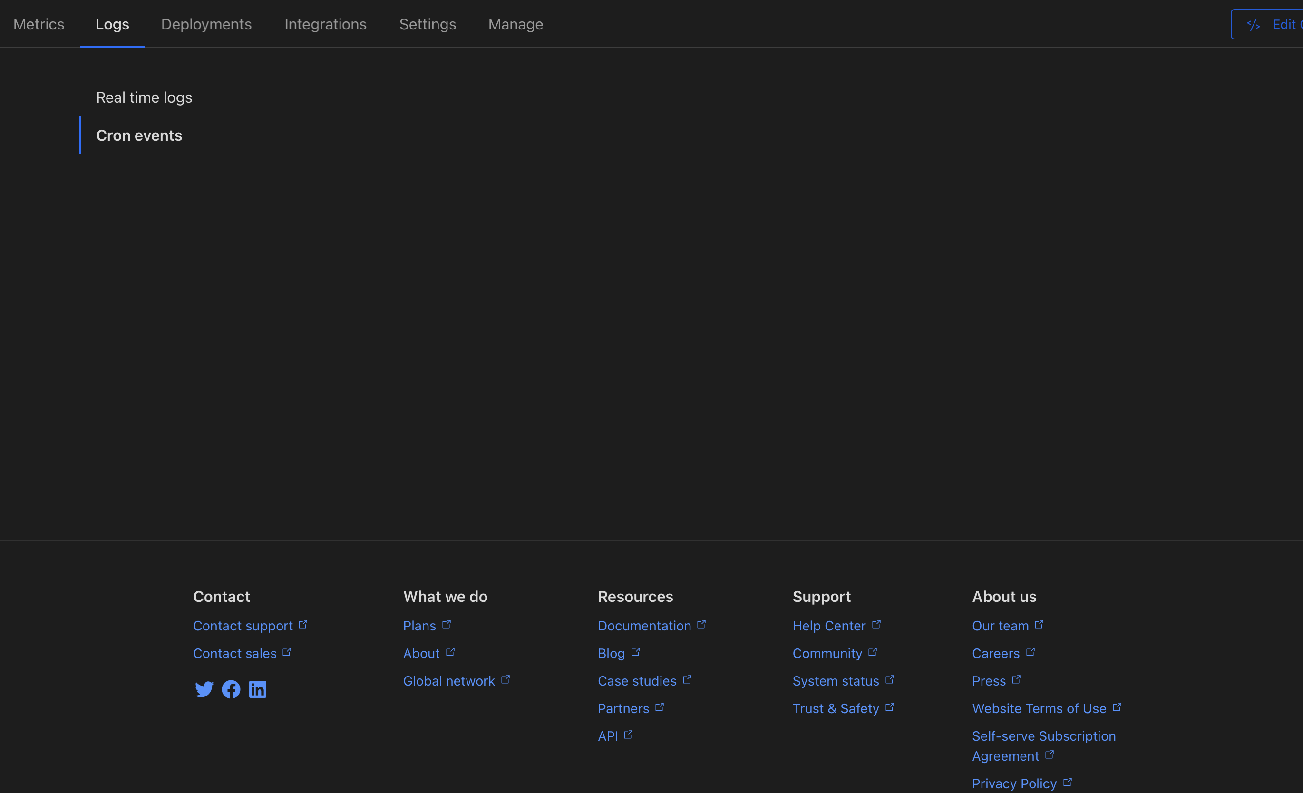Open Website Terms of Use link
1303x793 pixels.
tap(1039, 708)
